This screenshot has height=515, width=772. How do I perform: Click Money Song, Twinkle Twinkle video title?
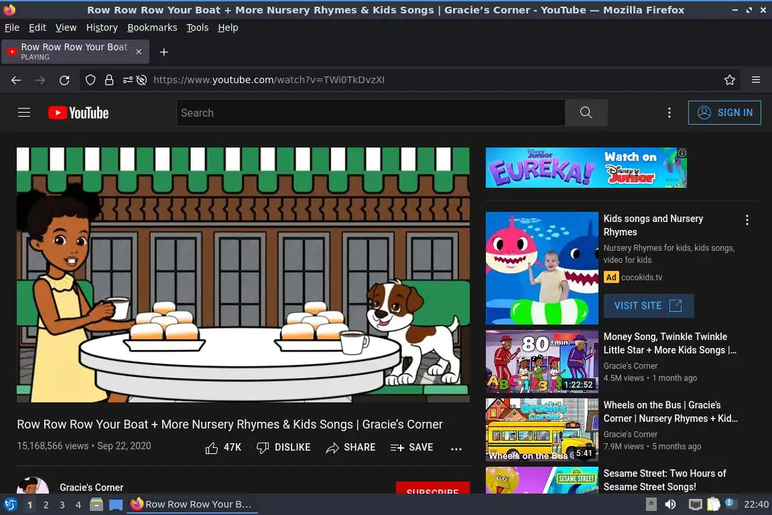[x=669, y=343]
